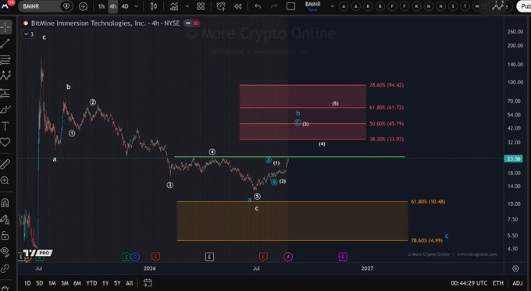
Task: Open chart settings gear beside time axis
Action: [515, 268]
